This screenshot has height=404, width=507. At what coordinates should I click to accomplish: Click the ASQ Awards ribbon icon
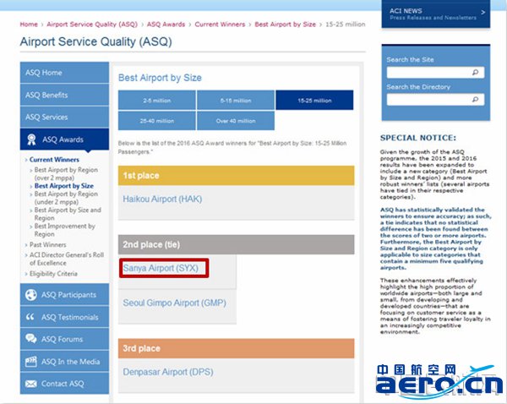pos(31,139)
